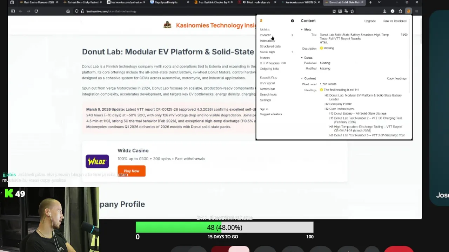Click Suggest a feature link
Screen dimensions: 449x252
271,114
